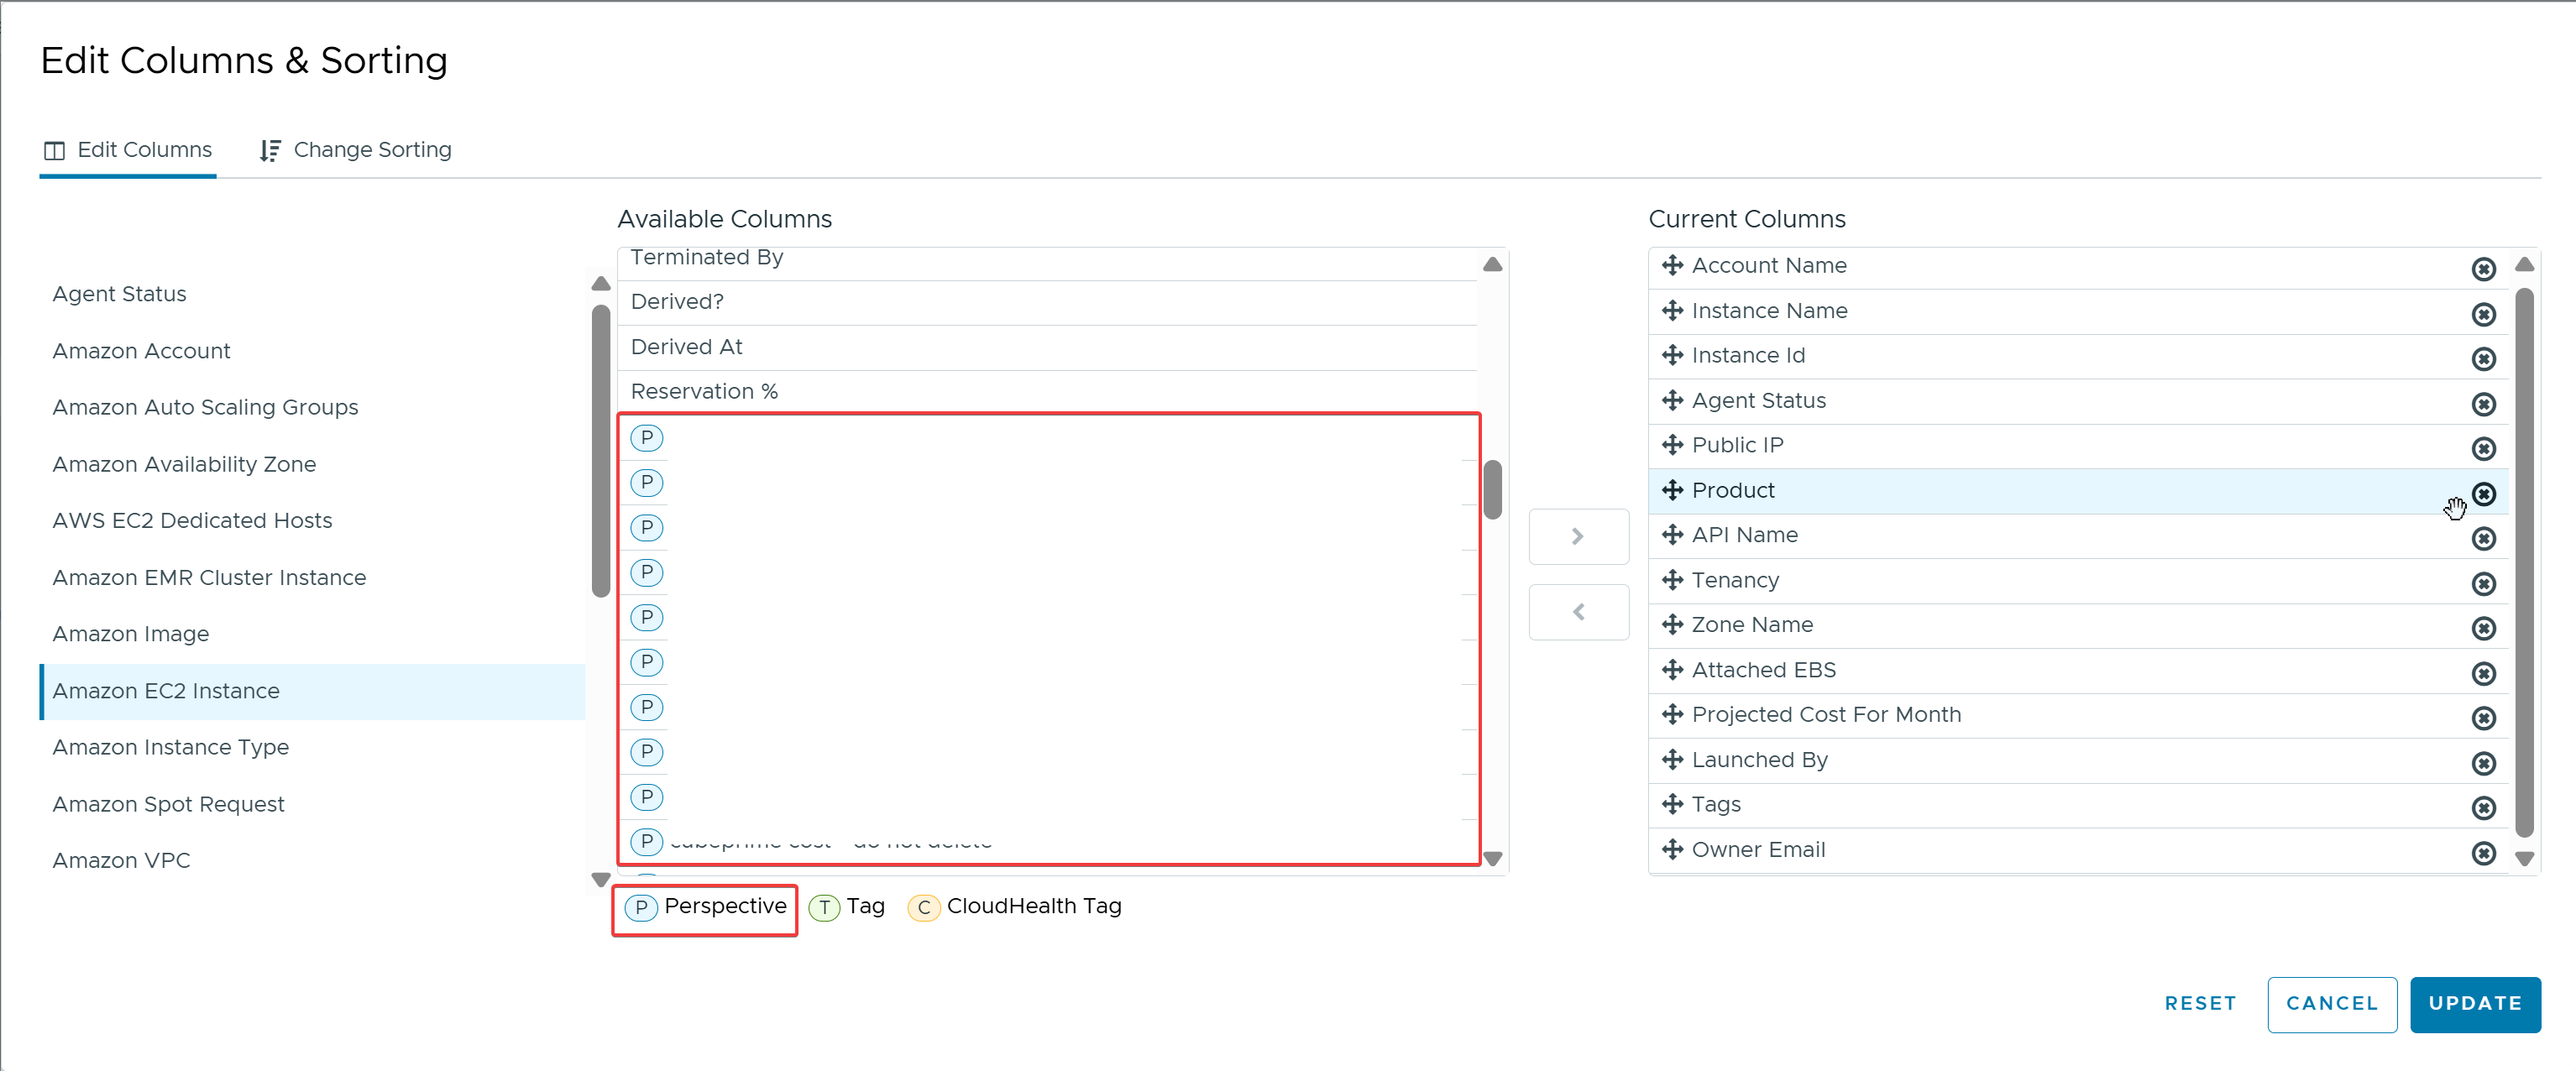2576x1071 pixels.
Task: Click remove icon for Product column
Action: [2483, 494]
